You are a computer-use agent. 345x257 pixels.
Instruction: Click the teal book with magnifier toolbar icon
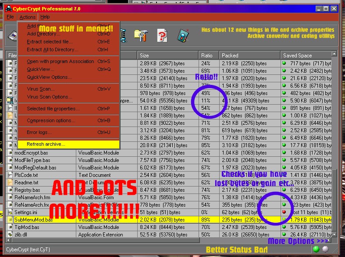pyautogui.click(x=183, y=35)
